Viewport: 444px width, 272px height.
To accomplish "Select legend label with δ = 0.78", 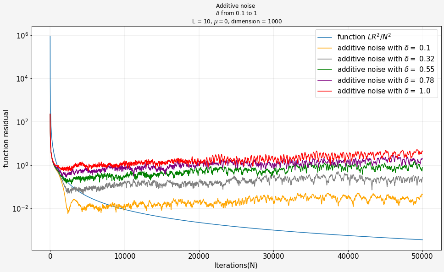I will point(386,81).
